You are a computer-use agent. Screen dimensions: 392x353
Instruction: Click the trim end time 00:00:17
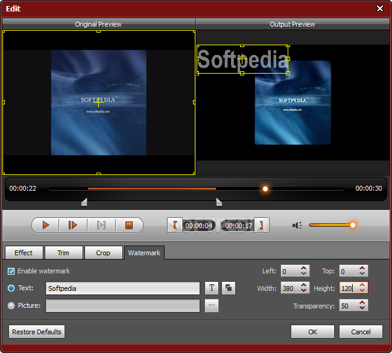pyautogui.click(x=238, y=226)
